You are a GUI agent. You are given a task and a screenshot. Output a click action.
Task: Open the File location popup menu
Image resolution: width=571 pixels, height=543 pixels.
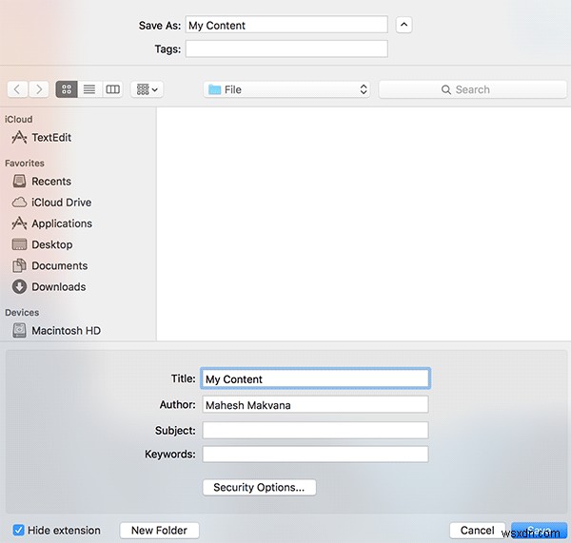click(x=286, y=89)
